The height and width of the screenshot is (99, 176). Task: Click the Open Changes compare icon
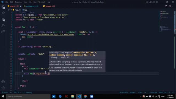166,6
